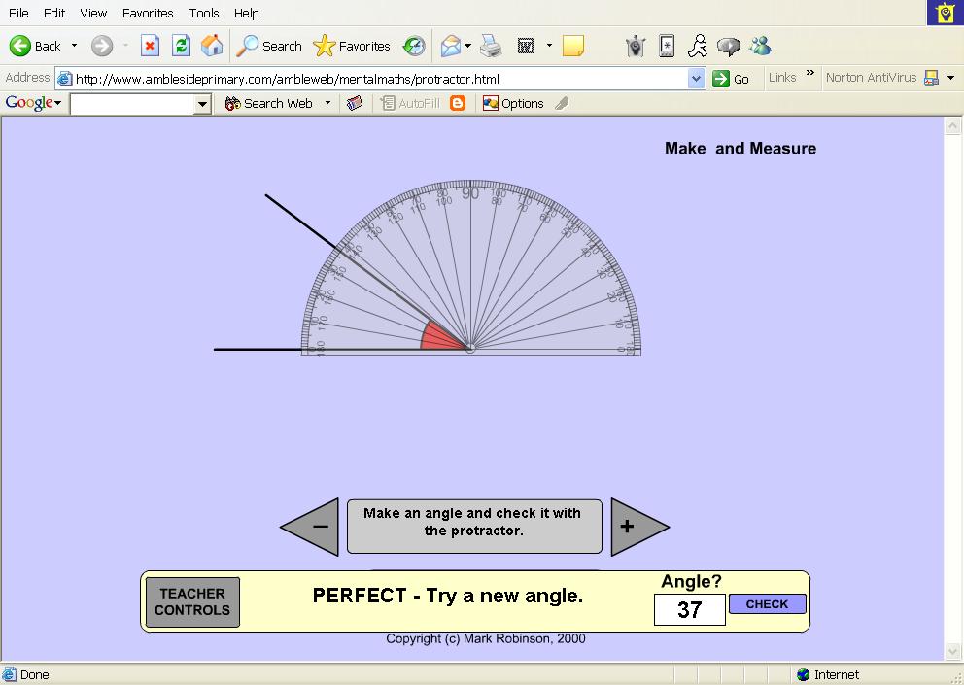Screen dimensions: 964x685
Task: Expand the Google search box dropdown
Action: click(202, 104)
